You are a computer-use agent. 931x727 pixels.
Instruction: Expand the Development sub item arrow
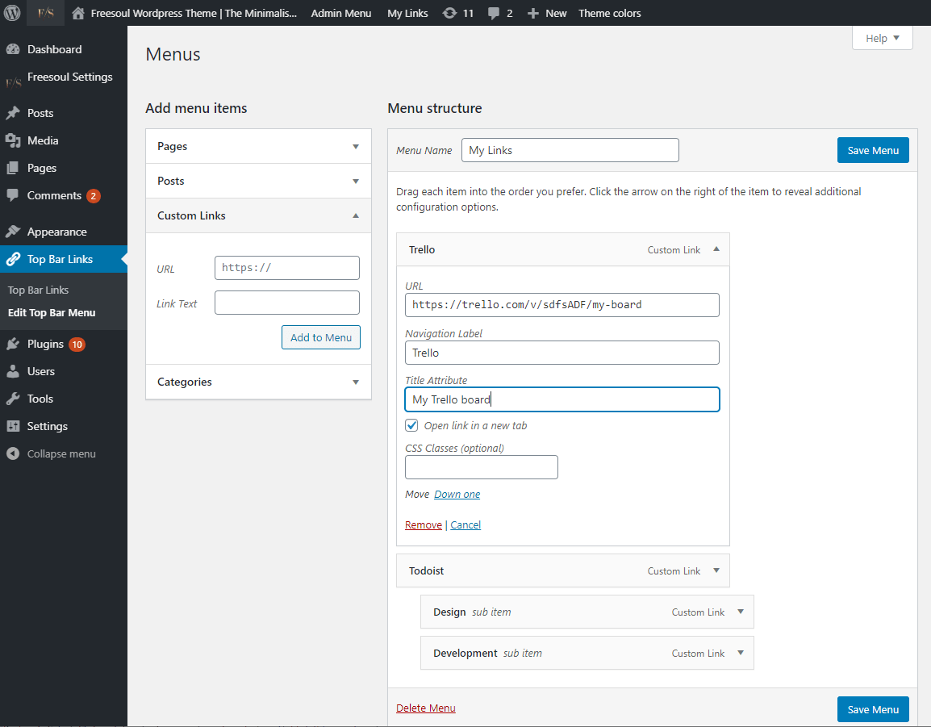pyautogui.click(x=741, y=652)
